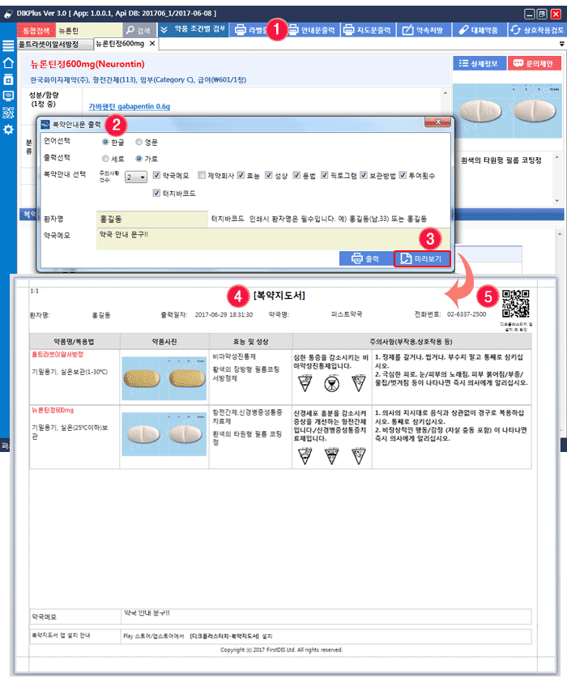This screenshot has width=567, height=678.
Task: Open the QR code icon in sidebar
Action: pyautogui.click(x=8, y=113)
